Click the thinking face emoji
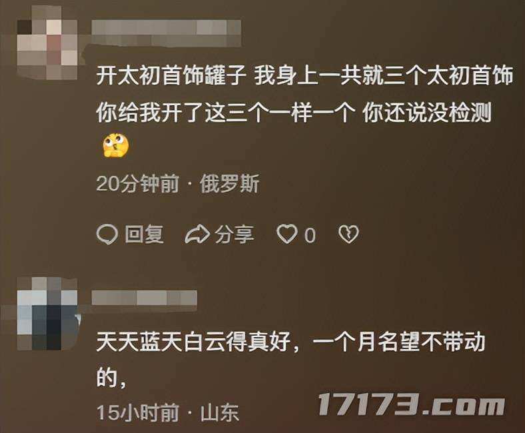 pos(116,146)
